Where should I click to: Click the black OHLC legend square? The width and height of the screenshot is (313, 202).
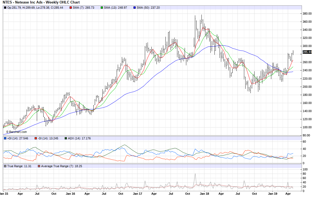[x=5, y=8]
